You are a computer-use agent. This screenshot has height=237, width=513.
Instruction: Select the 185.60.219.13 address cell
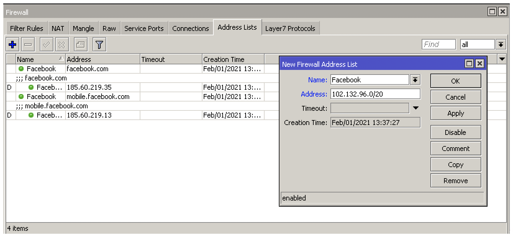103,115
